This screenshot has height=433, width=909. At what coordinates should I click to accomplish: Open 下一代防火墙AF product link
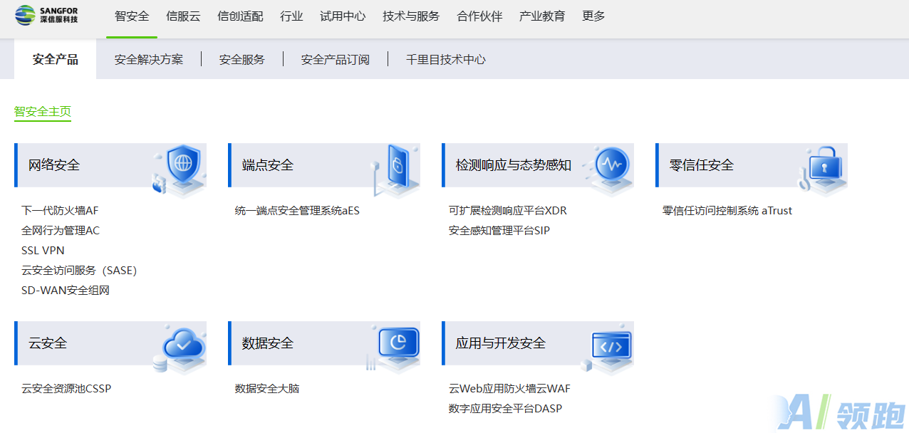pos(60,210)
